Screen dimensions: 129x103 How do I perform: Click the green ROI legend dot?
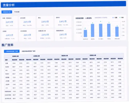click(120, 18)
